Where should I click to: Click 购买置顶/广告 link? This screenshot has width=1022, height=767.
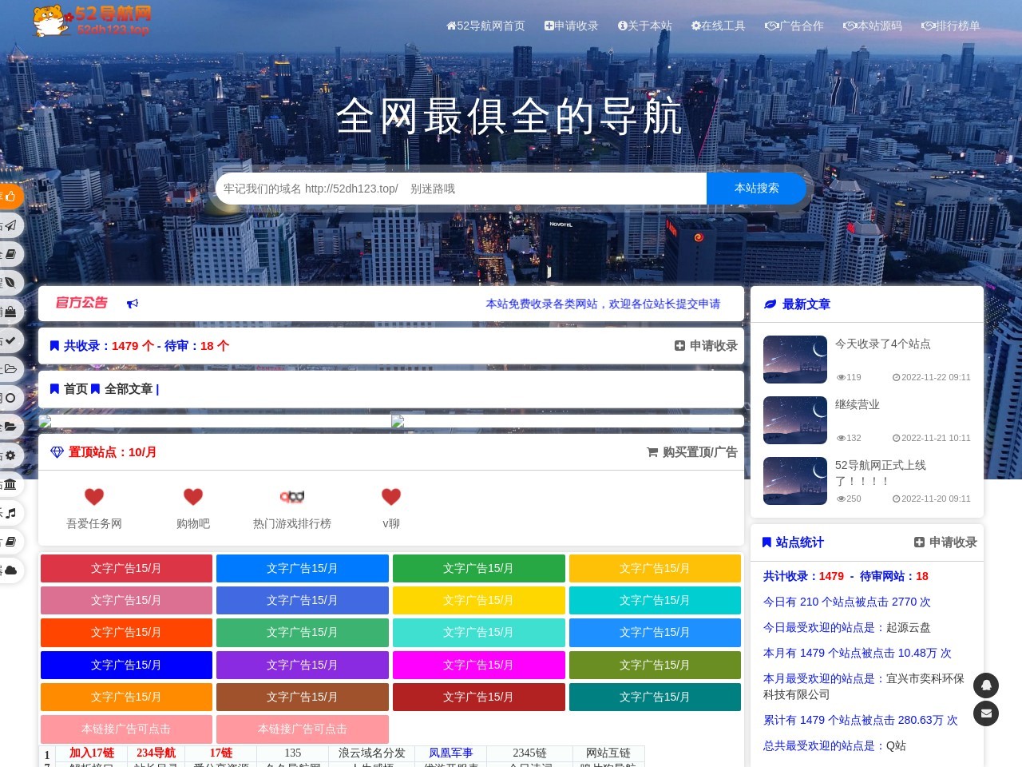(x=692, y=452)
